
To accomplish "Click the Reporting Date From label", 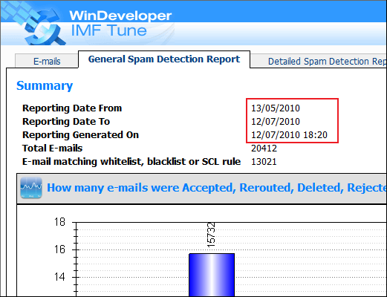I will point(72,108).
